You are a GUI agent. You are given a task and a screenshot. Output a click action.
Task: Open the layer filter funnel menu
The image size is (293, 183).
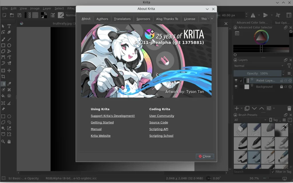(289, 66)
